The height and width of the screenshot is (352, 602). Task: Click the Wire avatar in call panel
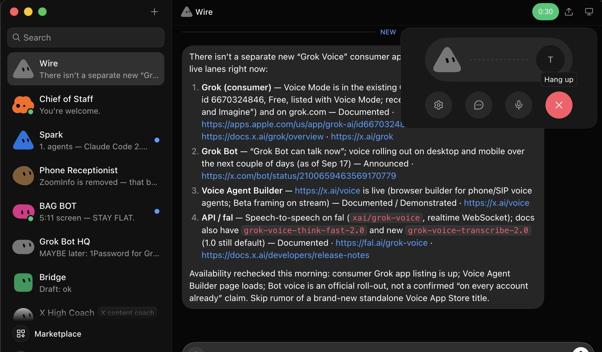(447, 60)
